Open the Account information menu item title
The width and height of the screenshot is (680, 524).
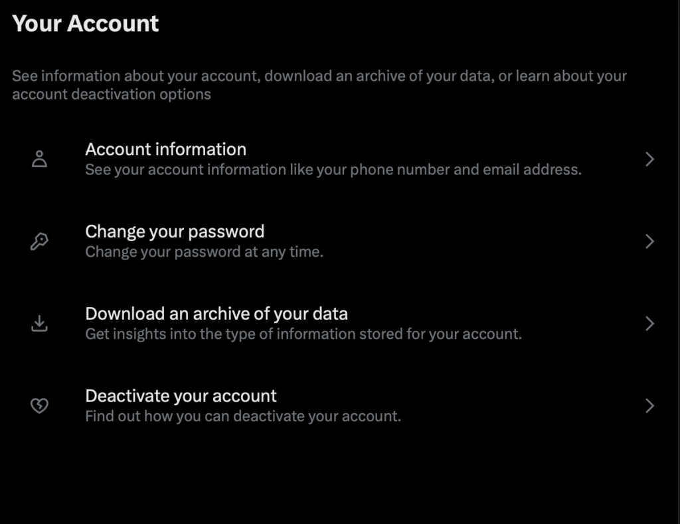click(x=165, y=149)
